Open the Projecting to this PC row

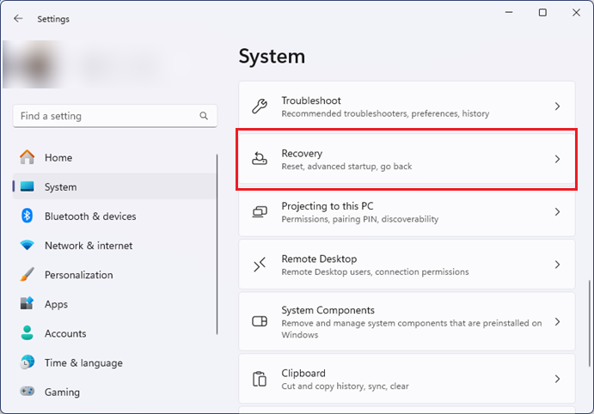(407, 211)
